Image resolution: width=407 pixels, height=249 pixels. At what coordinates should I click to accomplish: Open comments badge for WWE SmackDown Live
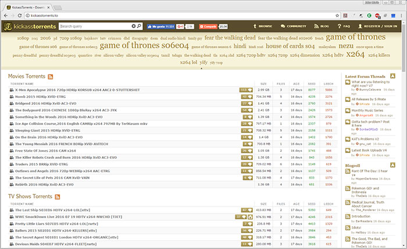coord(241,217)
